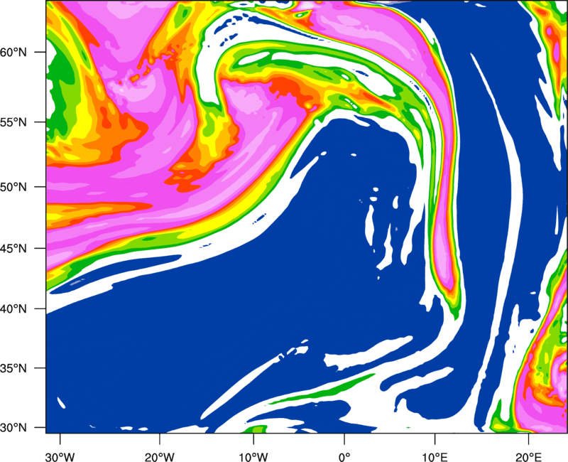Click the 35°N latitude label
The image size is (568, 462).
click(13, 368)
